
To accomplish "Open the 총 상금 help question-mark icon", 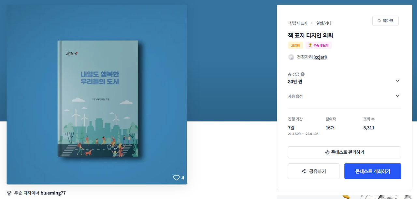I will click(x=303, y=74).
